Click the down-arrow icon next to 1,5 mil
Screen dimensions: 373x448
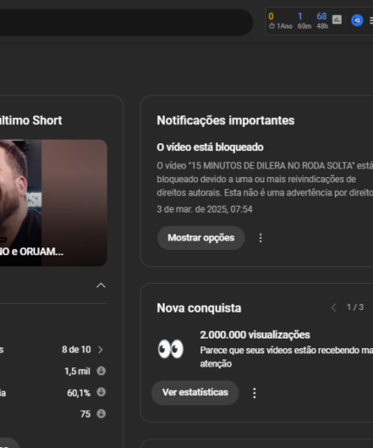(101, 371)
